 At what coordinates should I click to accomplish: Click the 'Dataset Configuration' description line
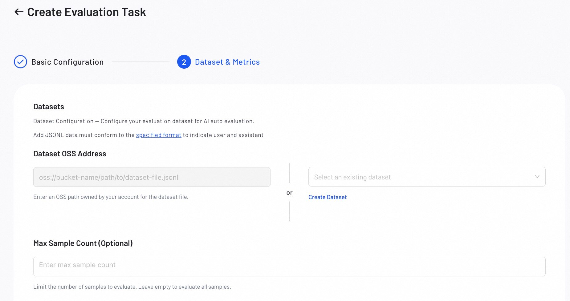coord(144,121)
